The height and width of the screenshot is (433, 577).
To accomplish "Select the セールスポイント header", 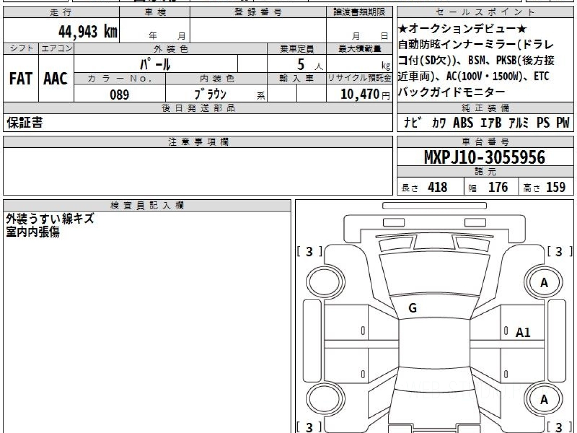I will (486, 13).
